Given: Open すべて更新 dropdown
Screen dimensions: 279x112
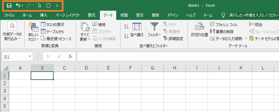Looking at the screenshot, I should 85,32.
